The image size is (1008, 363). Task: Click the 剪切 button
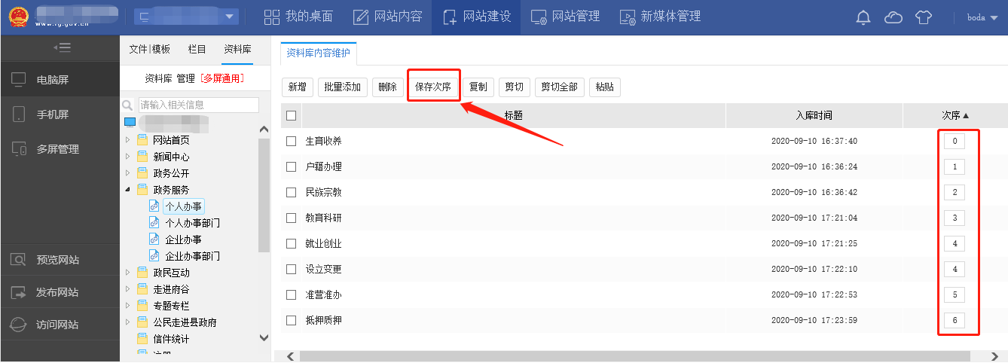(514, 87)
